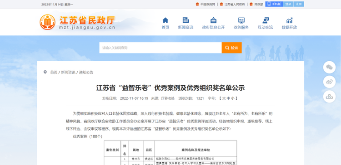Click the 优秀案例（100个）heading
341x165 pixels.
pos(87,136)
